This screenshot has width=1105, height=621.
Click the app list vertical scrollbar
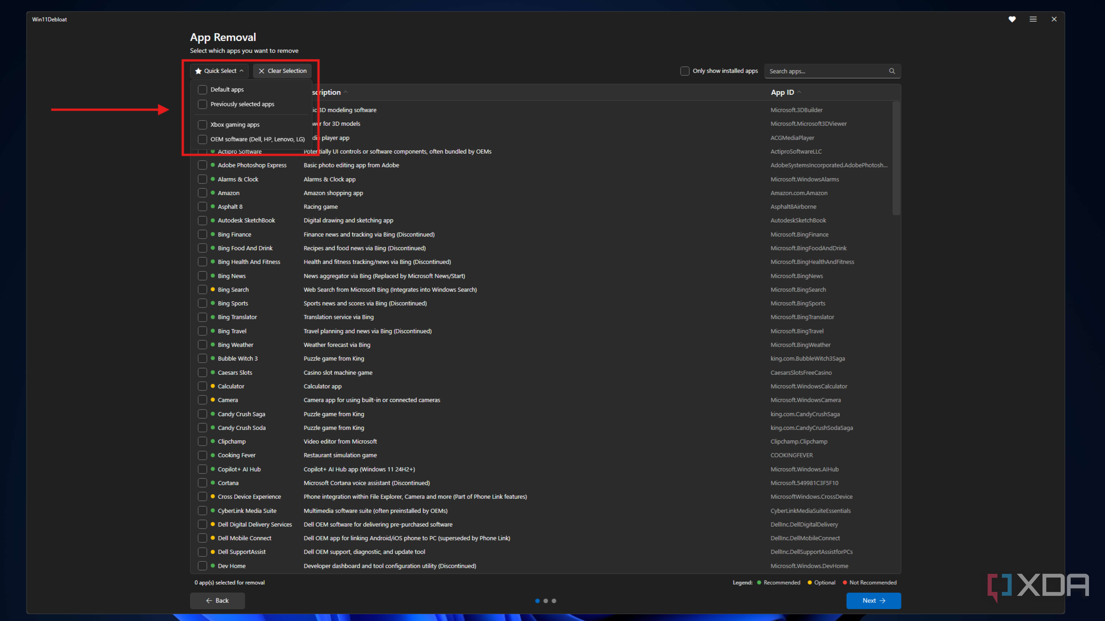tap(896, 158)
